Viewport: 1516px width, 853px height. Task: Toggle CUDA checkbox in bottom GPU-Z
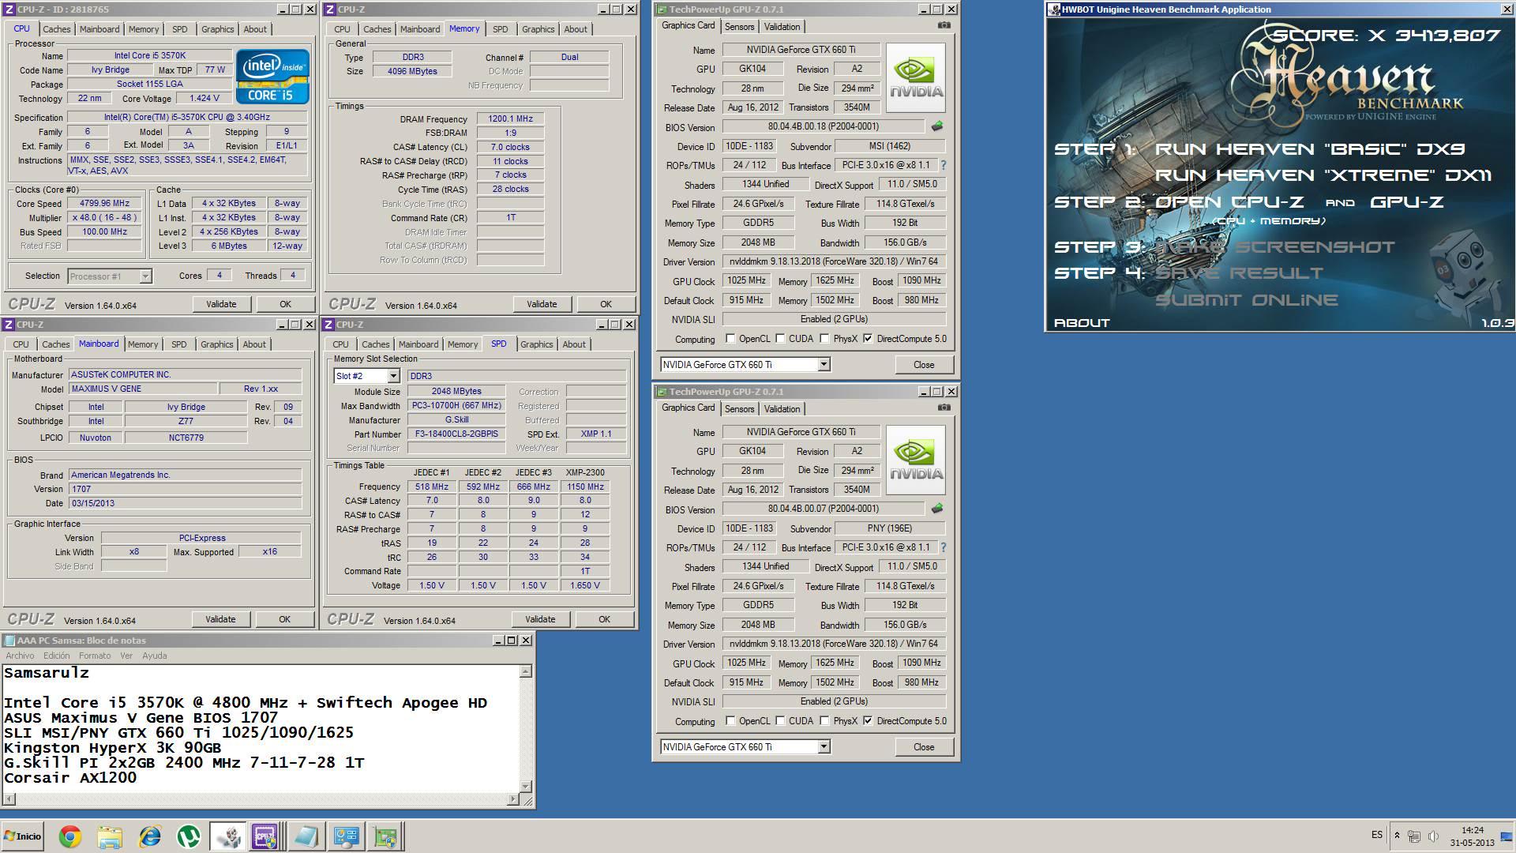(780, 721)
